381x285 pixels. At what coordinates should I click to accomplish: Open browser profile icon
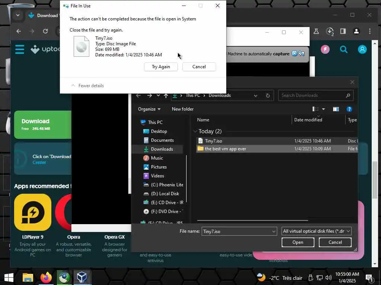click(356, 31)
